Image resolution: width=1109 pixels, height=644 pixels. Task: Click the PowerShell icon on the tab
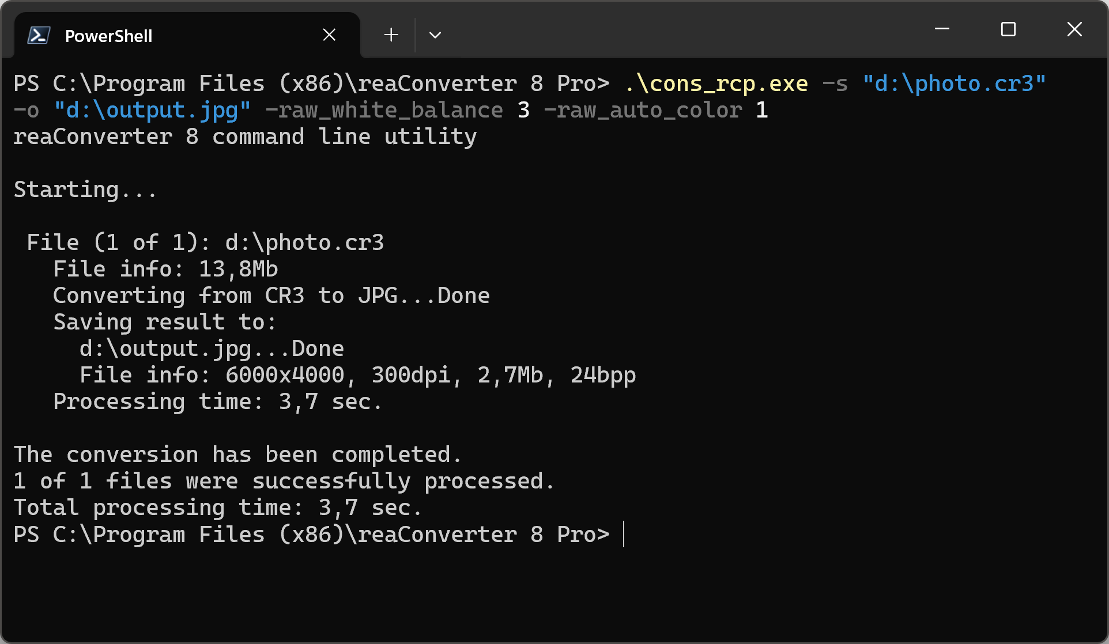[39, 36]
